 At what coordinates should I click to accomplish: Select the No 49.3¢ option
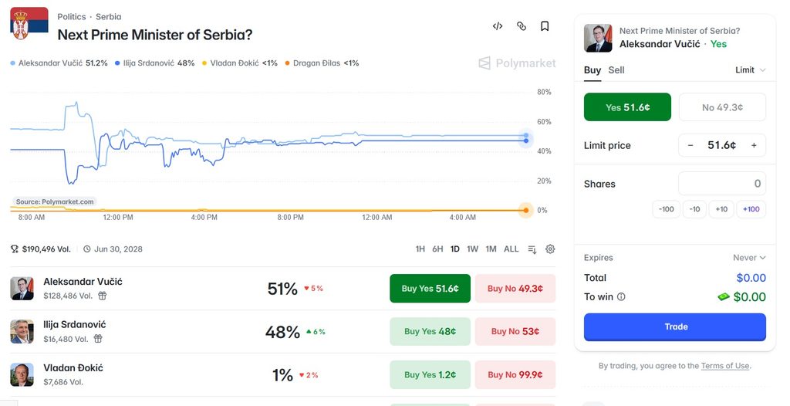(x=722, y=107)
